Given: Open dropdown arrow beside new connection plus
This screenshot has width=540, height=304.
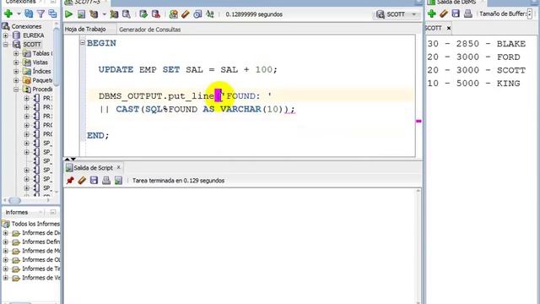Looking at the screenshot, I should (x=19, y=14).
